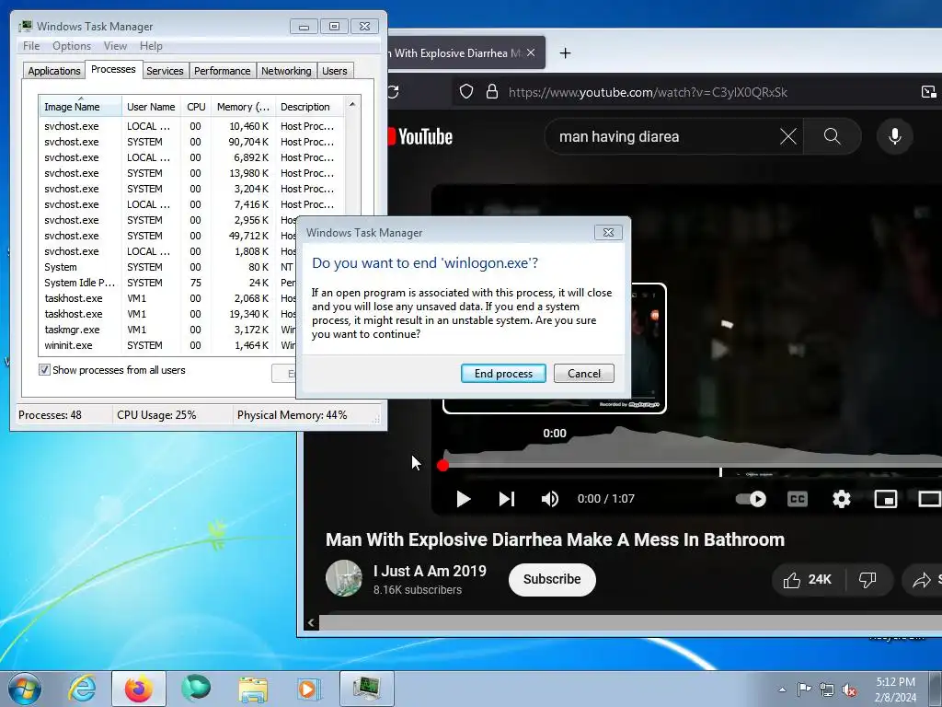Toggle Show processes from all users checkbox
The width and height of the screenshot is (942, 707).
coord(44,370)
